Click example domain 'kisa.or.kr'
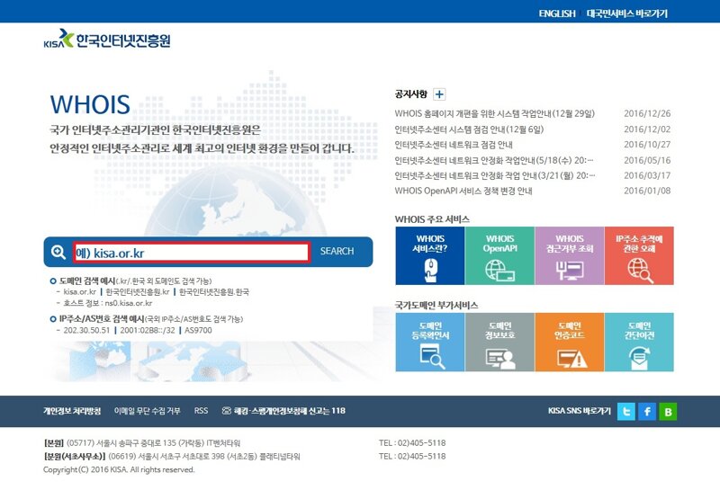The image size is (720, 490). pos(79,292)
